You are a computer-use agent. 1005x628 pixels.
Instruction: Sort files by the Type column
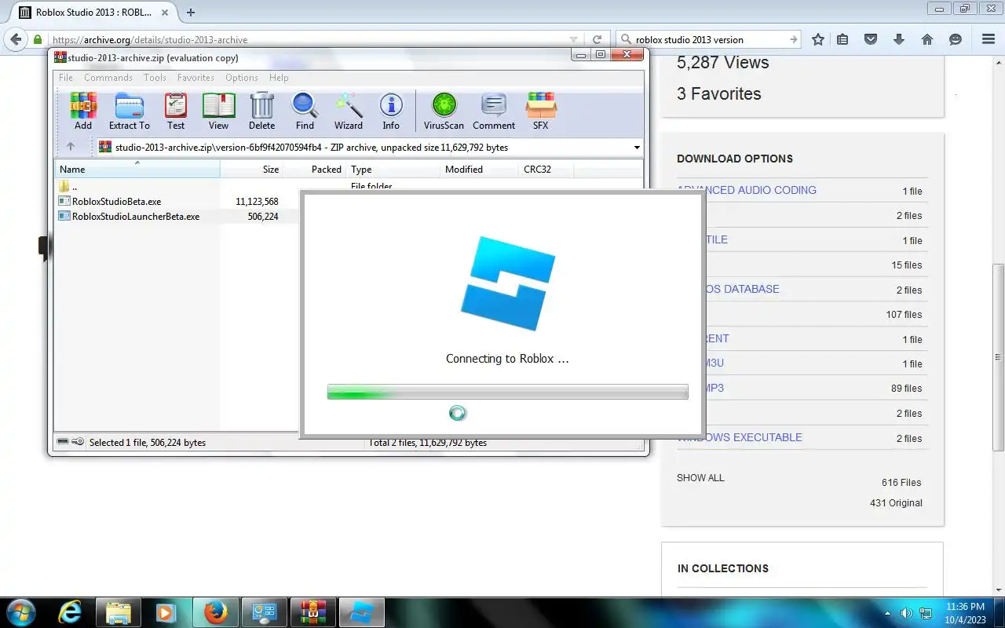pos(393,169)
